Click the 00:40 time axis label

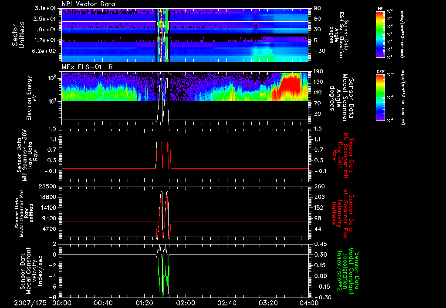pyautogui.click(x=103, y=303)
